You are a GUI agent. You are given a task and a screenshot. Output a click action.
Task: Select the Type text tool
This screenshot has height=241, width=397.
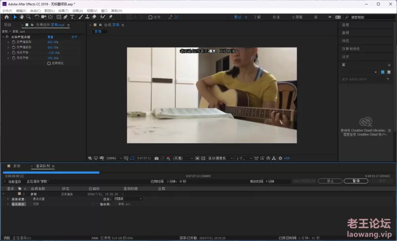(x=72, y=17)
